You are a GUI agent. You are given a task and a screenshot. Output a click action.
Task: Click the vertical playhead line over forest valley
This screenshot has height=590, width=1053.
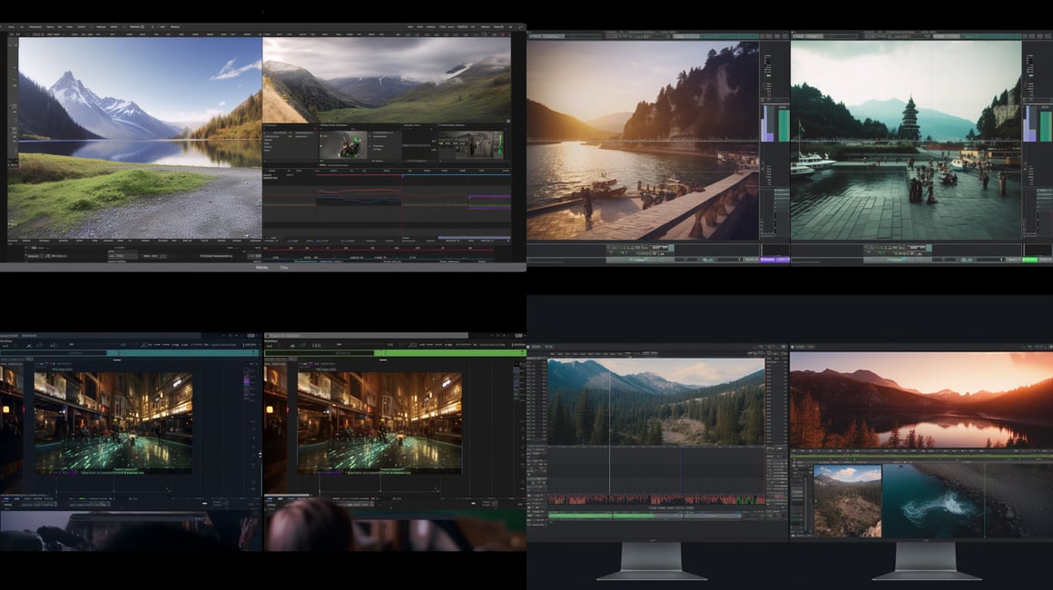click(x=610, y=427)
